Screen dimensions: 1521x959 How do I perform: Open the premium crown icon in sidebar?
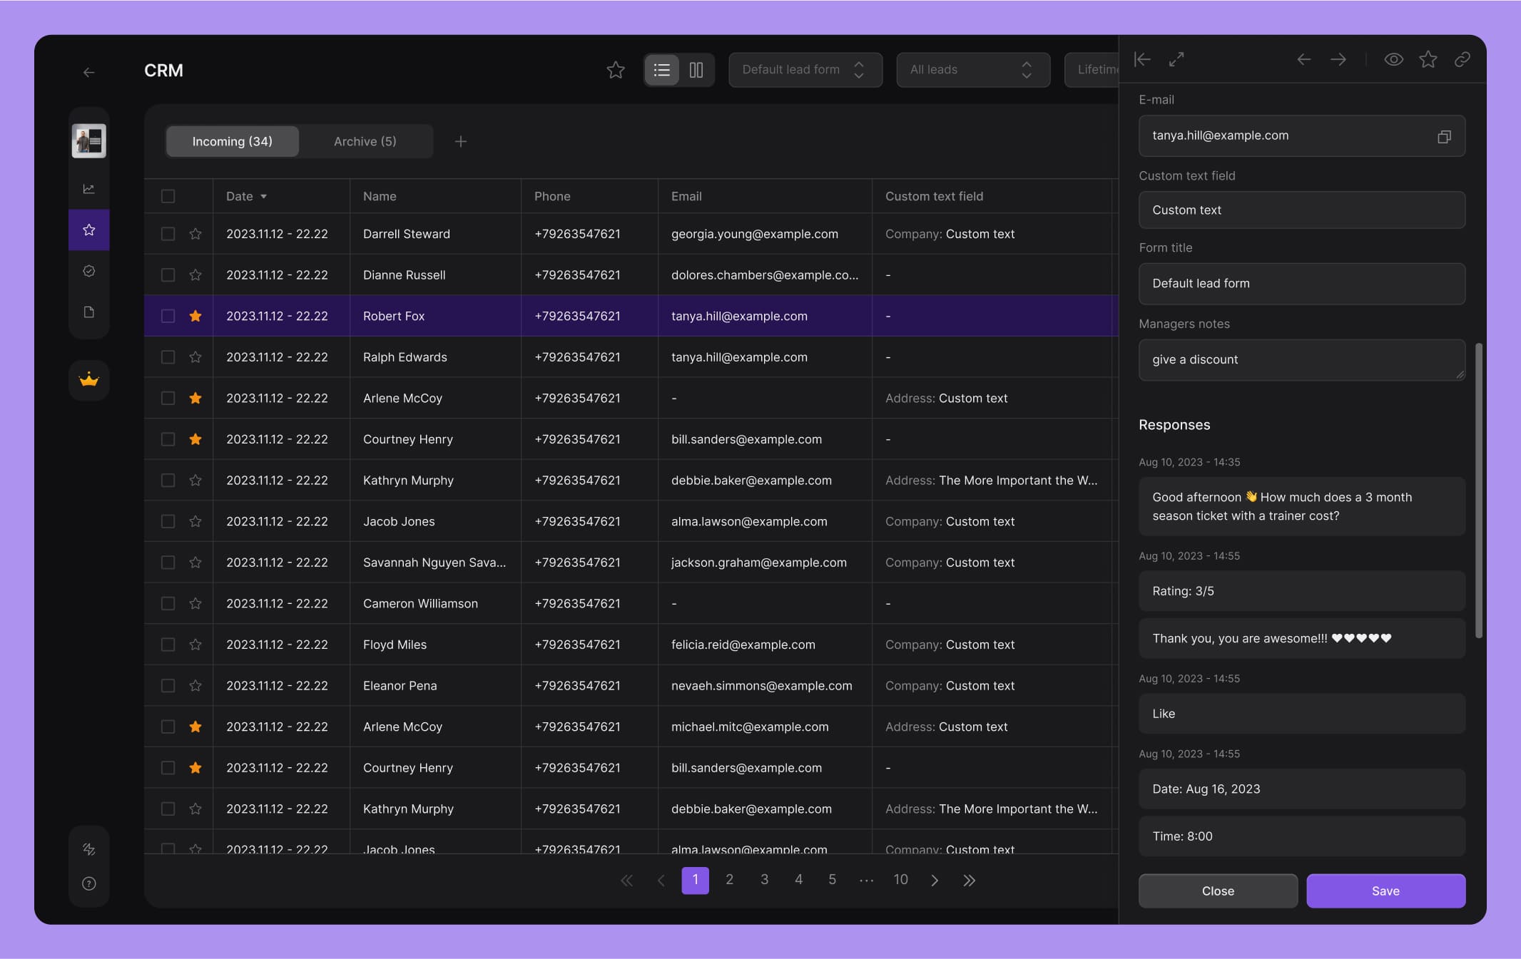(x=89, y=379)
